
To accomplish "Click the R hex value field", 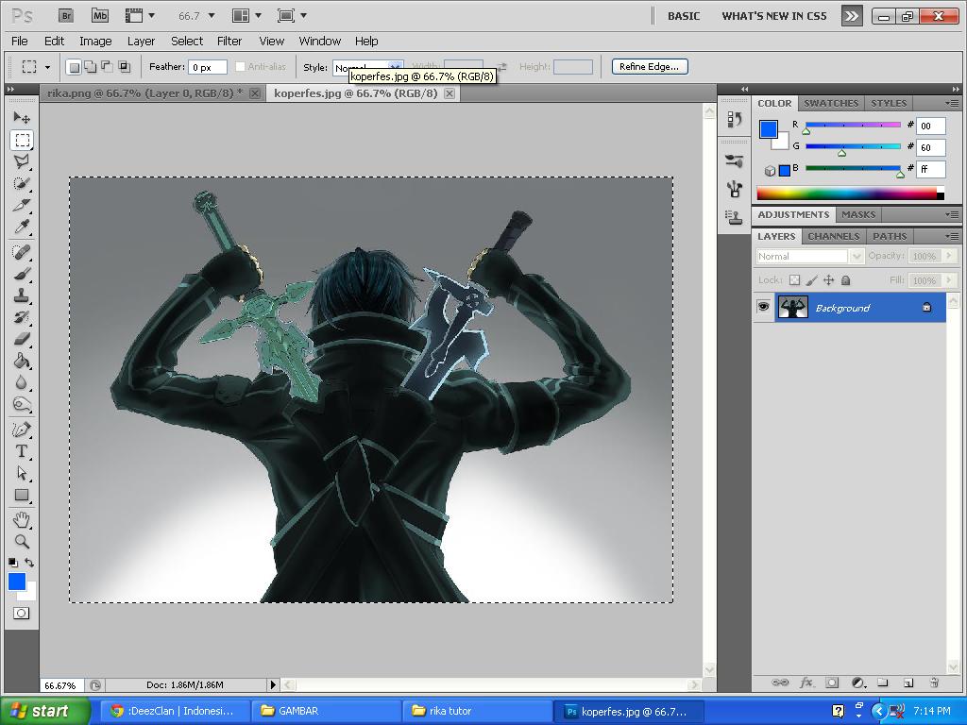I will [x=930, y=126].
